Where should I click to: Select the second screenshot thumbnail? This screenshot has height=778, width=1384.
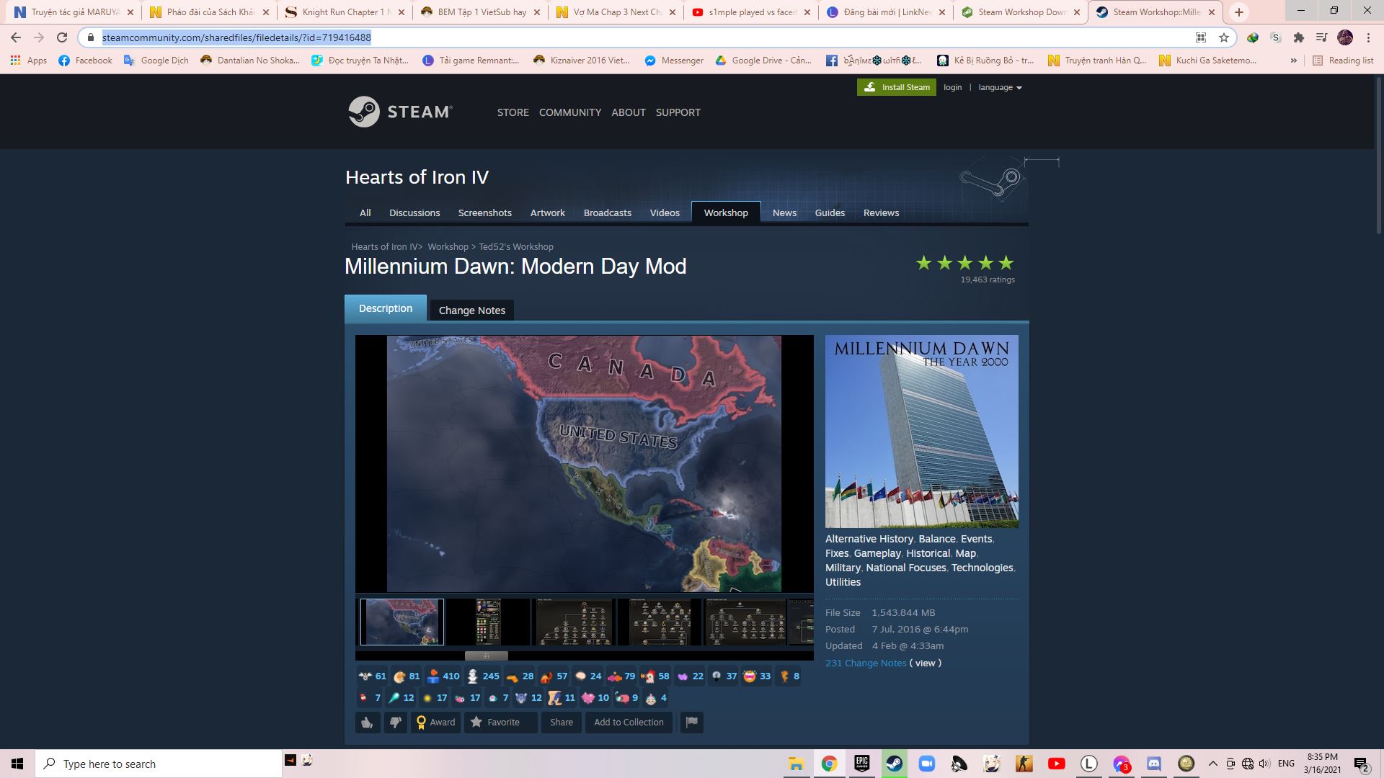click(487, 622)
